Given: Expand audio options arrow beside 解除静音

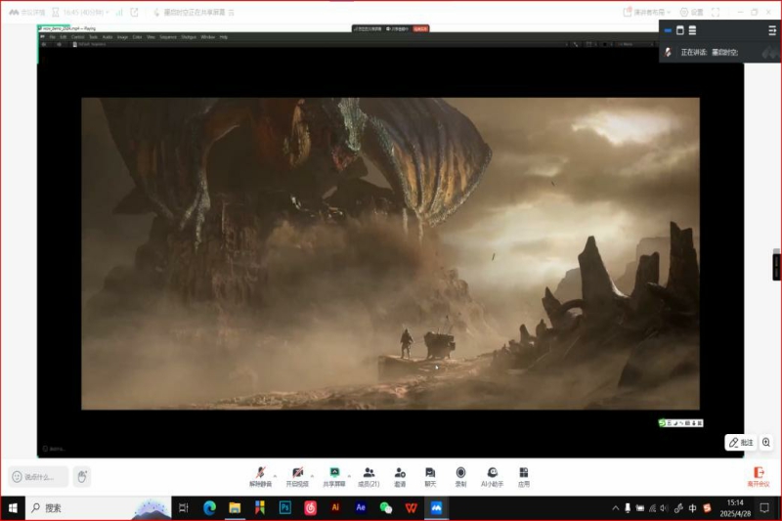Looking at the screenshot, I should pos(275,474).
